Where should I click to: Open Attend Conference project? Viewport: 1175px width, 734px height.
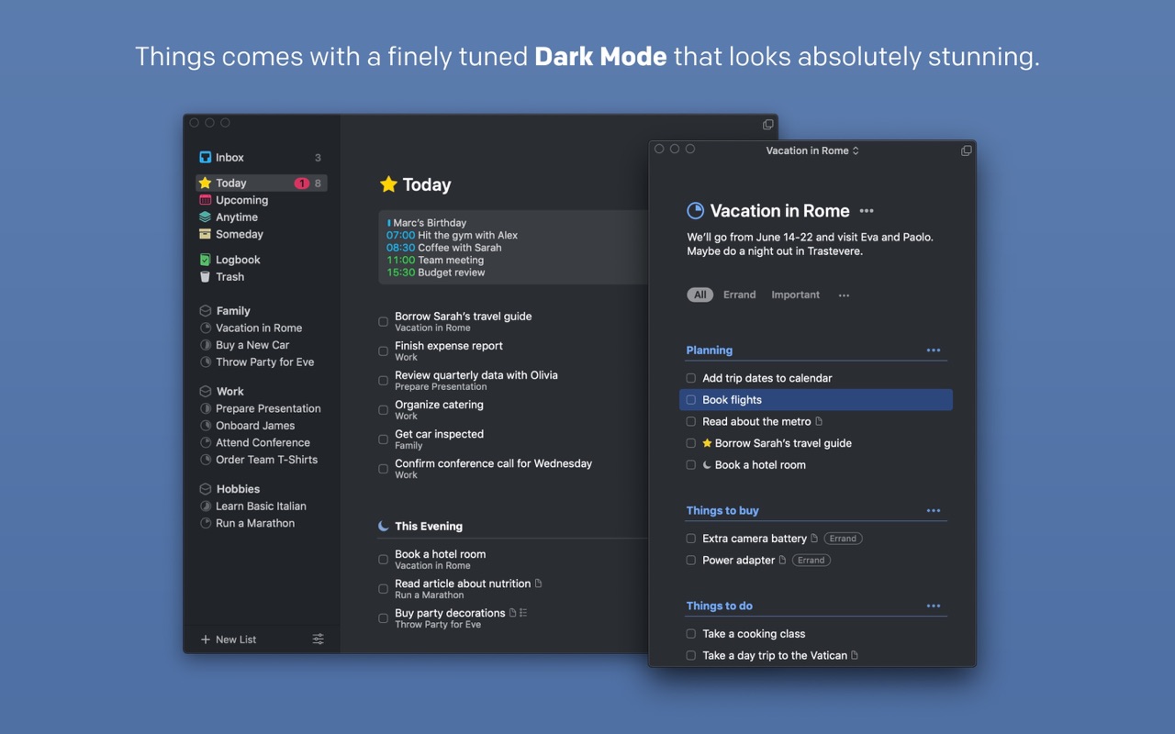(x=263, y=443)
